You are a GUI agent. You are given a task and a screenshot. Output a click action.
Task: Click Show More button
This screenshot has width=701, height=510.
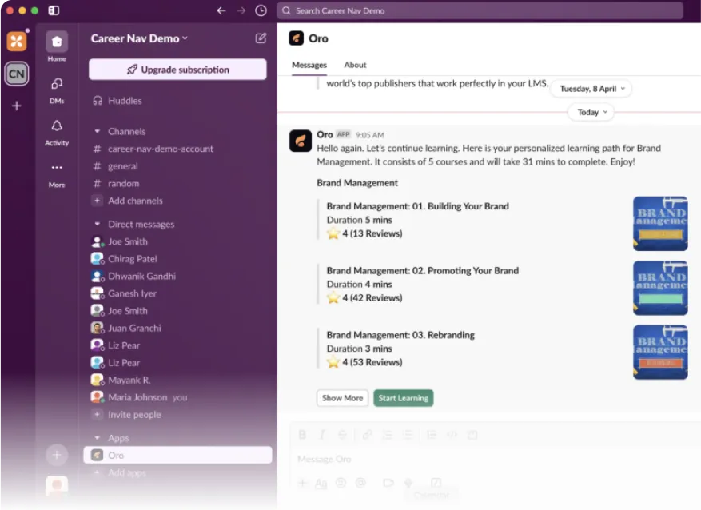(342, 398)
